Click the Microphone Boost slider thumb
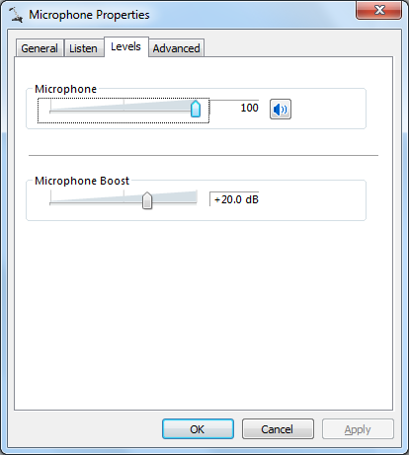 click(147, 200)
